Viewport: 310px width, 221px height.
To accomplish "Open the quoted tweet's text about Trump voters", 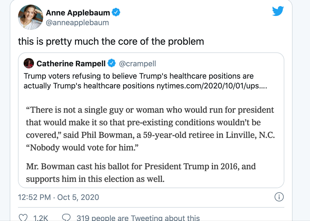I will (145, 81).
